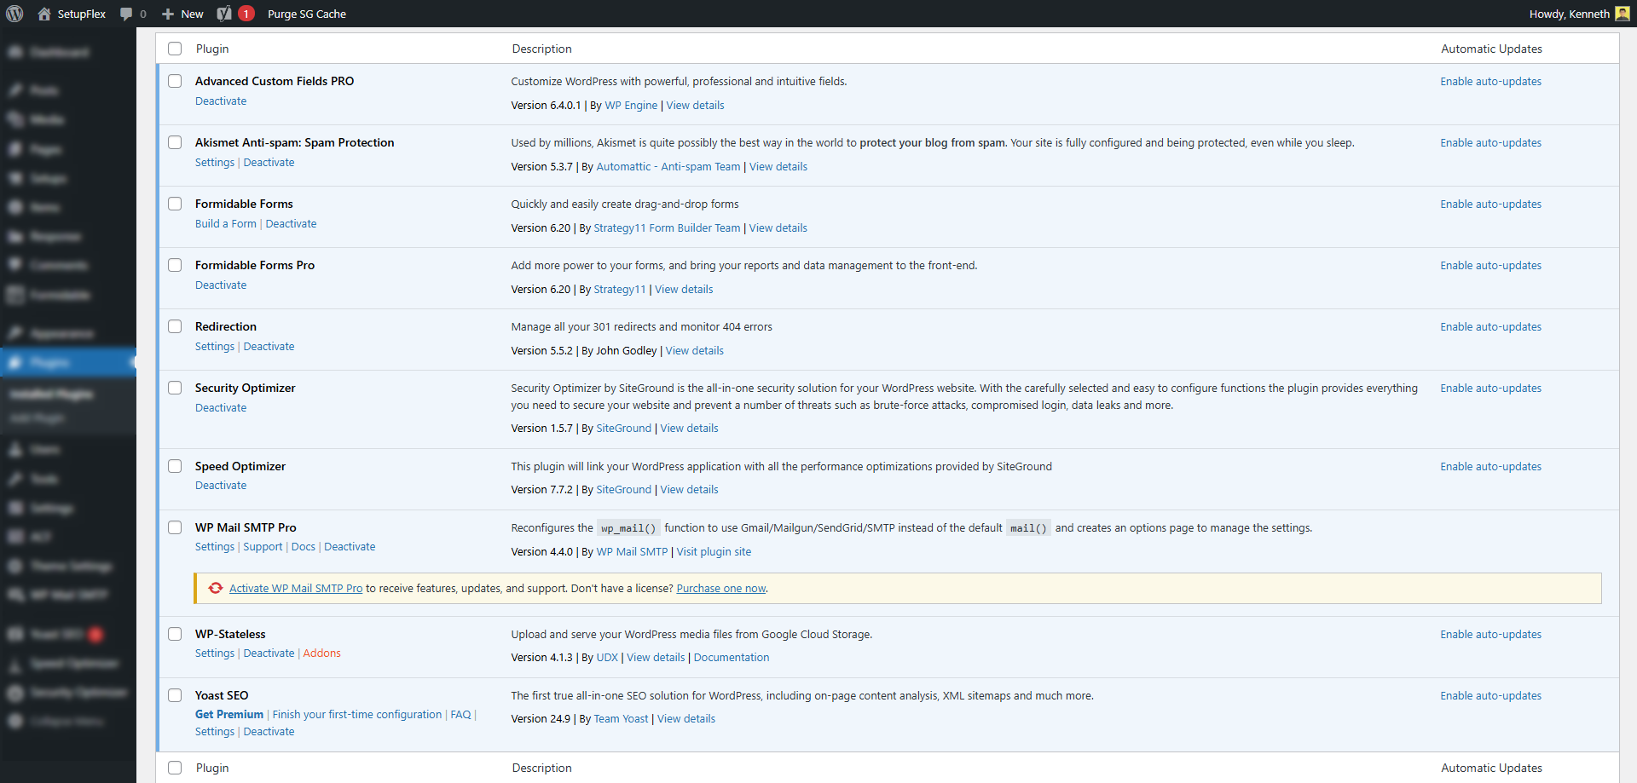Click the red Yoast notification badge
The image size is (1637, 783).
(x=246, y=14)
